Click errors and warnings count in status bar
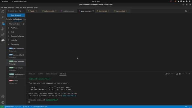This screenshot has height=108, width=192. pos(26,107)
